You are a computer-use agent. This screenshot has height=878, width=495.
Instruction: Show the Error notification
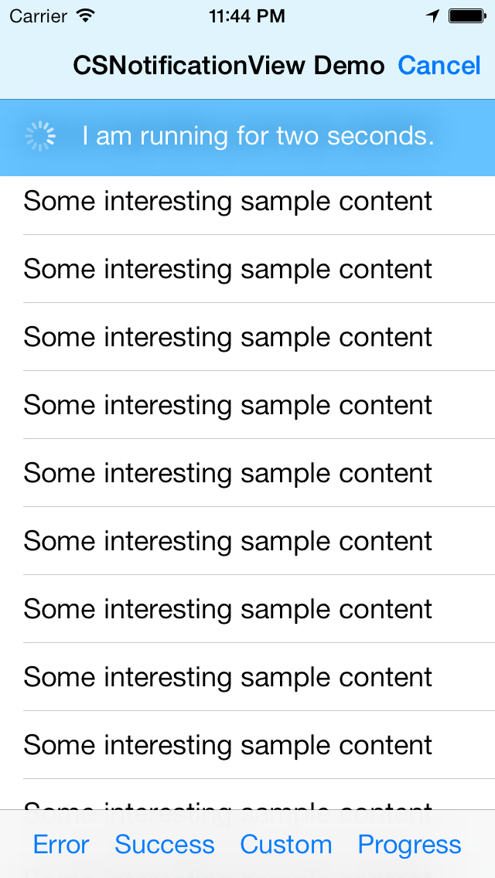point(61,845)
